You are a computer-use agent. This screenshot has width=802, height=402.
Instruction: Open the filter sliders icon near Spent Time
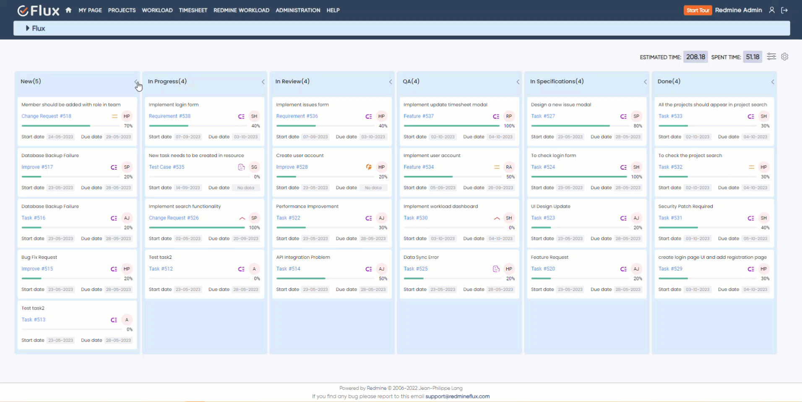(x=771, y=57)
